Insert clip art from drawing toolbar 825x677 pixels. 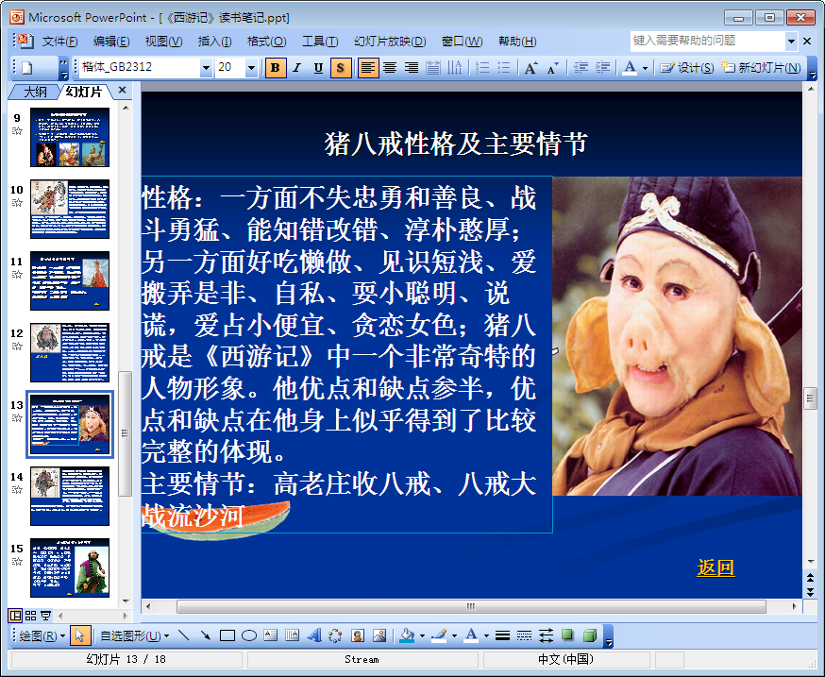pos(358,635)
